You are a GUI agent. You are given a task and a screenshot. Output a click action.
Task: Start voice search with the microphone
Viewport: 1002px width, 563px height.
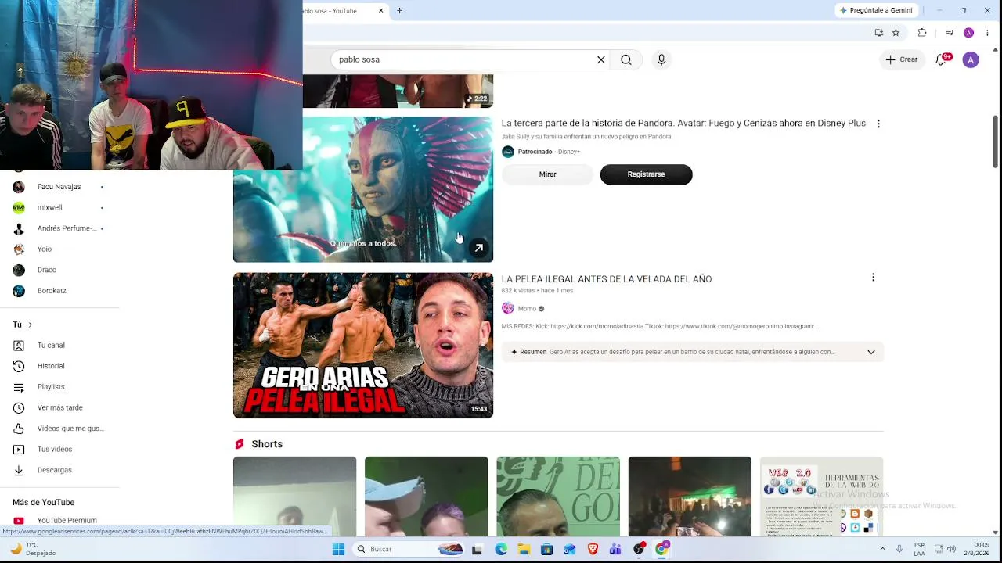click(661, 59)
